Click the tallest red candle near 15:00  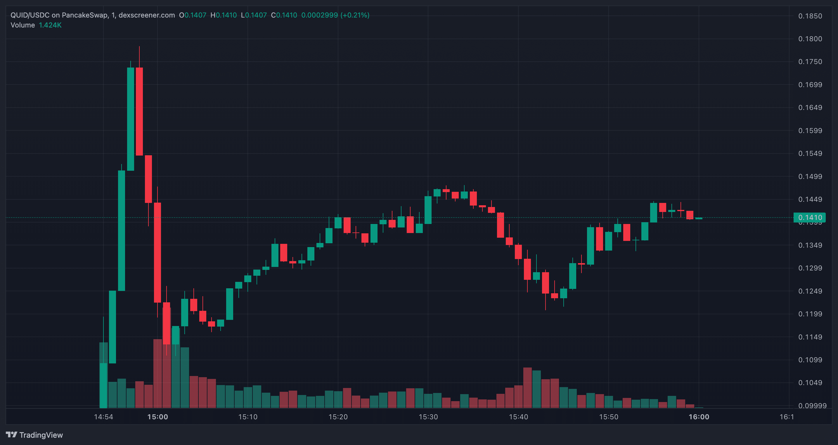tap(157, 253)
